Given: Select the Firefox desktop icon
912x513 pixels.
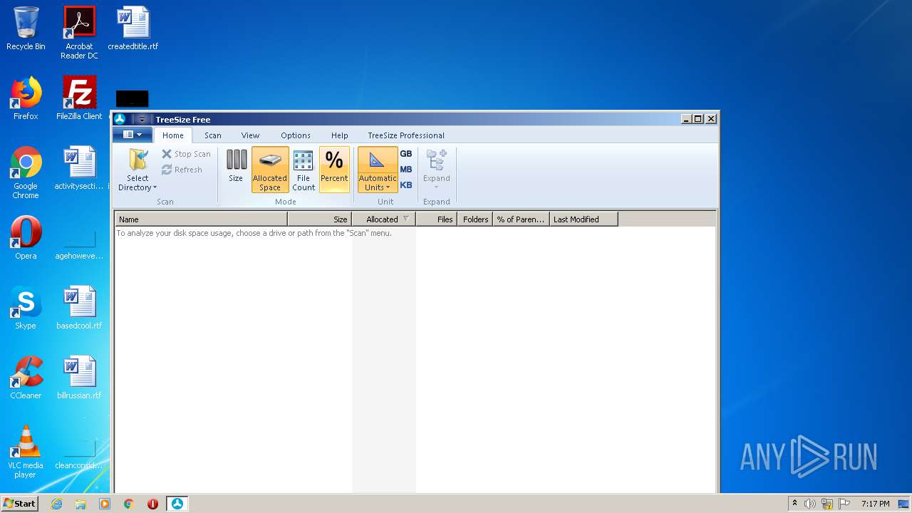Looking at the screenshot, I should (26, 98).
